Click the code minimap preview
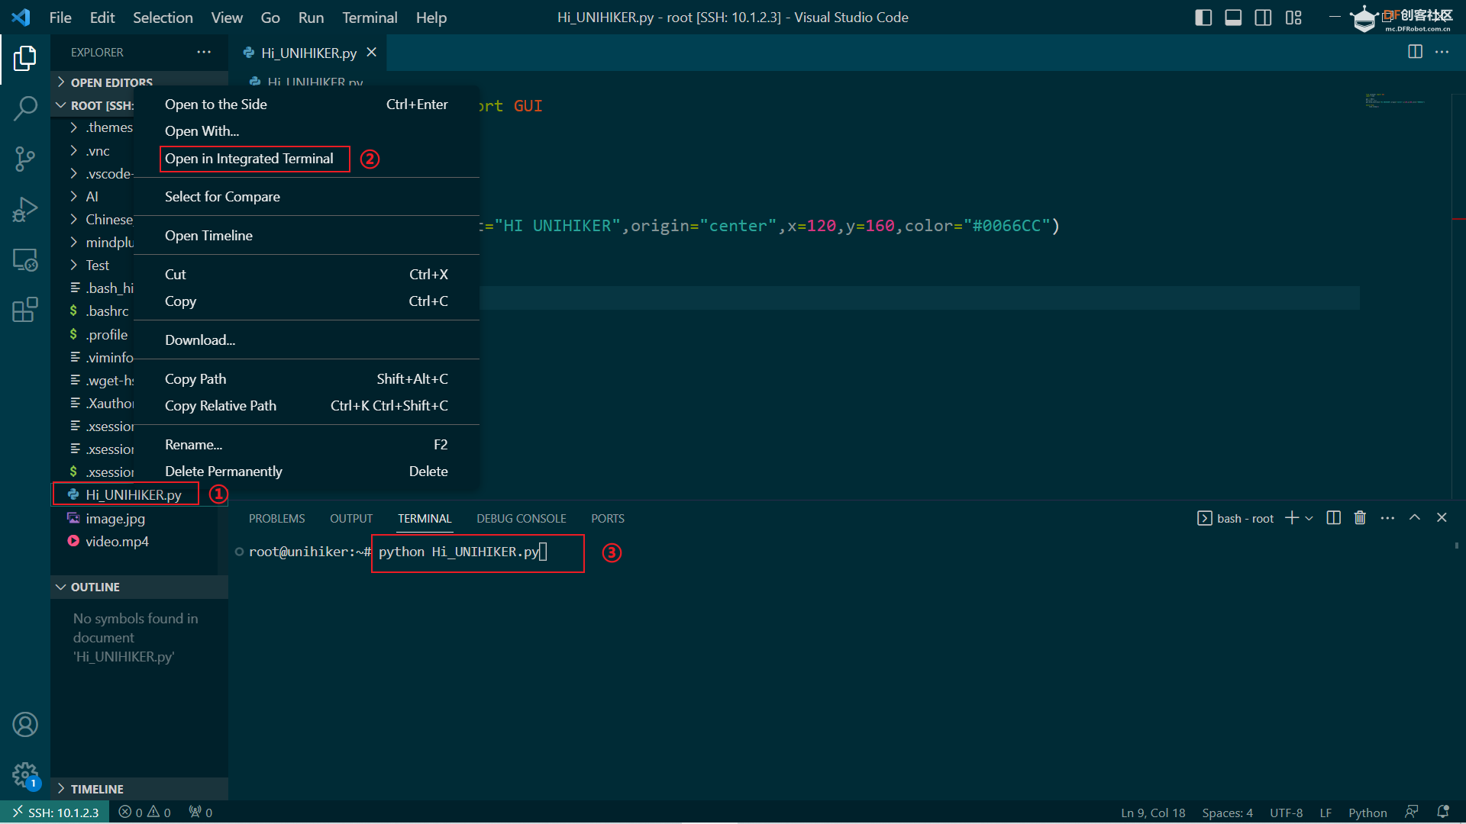Screen dimensions: 1466x824 pos(1395,101)
